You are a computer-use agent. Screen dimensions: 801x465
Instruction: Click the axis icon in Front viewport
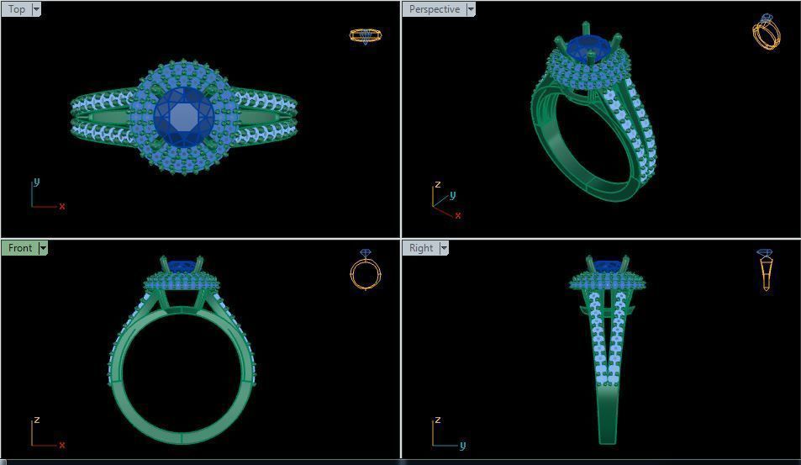48,433
